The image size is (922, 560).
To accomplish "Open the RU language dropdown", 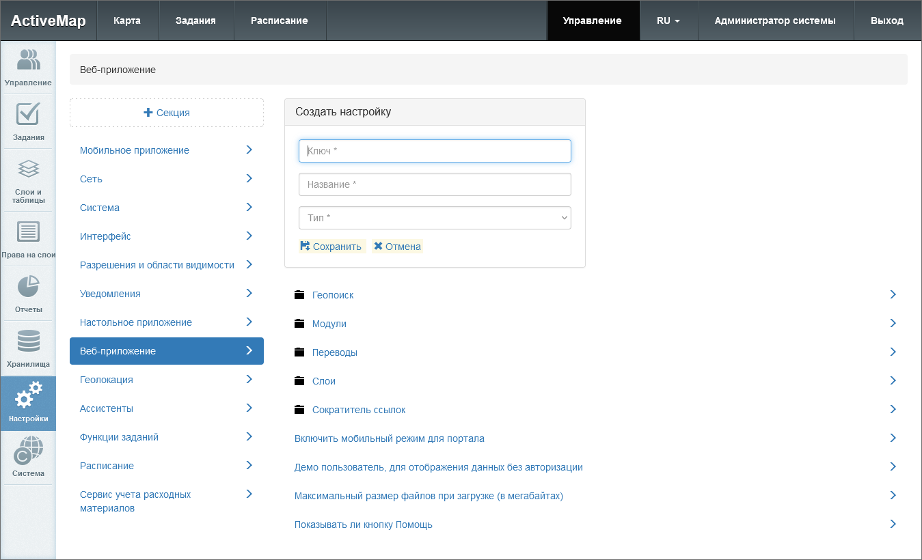I will pyautogui.click(x=668, y=20).
